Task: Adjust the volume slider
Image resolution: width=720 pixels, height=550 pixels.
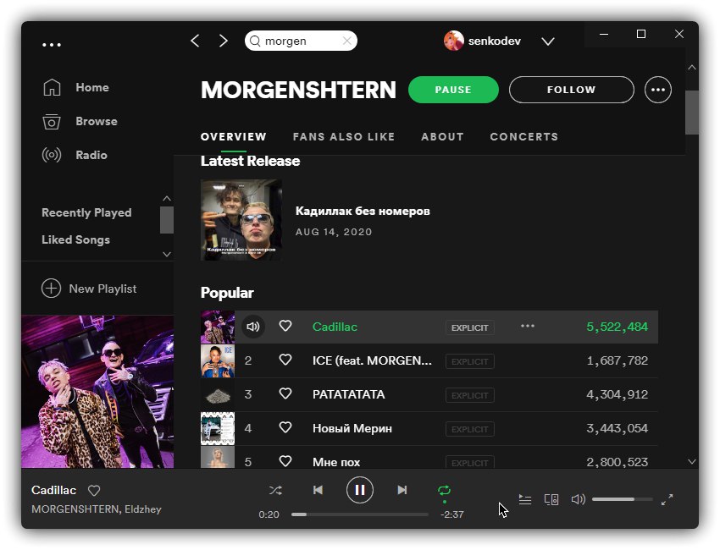Action: pyautogui.click(x=623, y=499)
